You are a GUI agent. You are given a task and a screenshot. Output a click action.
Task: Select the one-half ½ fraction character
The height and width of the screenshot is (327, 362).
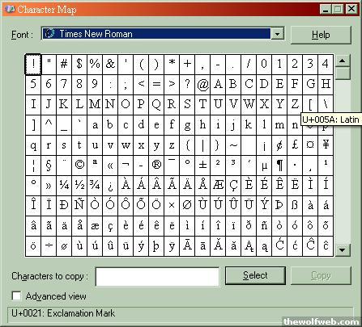tap(79, 186)
